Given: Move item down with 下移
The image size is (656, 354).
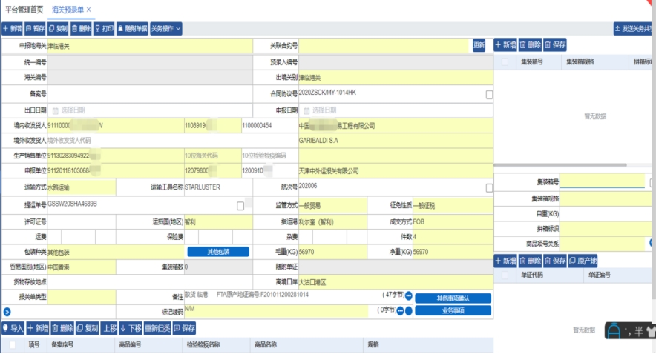Looking at the screenshot, I should [130, 327].
